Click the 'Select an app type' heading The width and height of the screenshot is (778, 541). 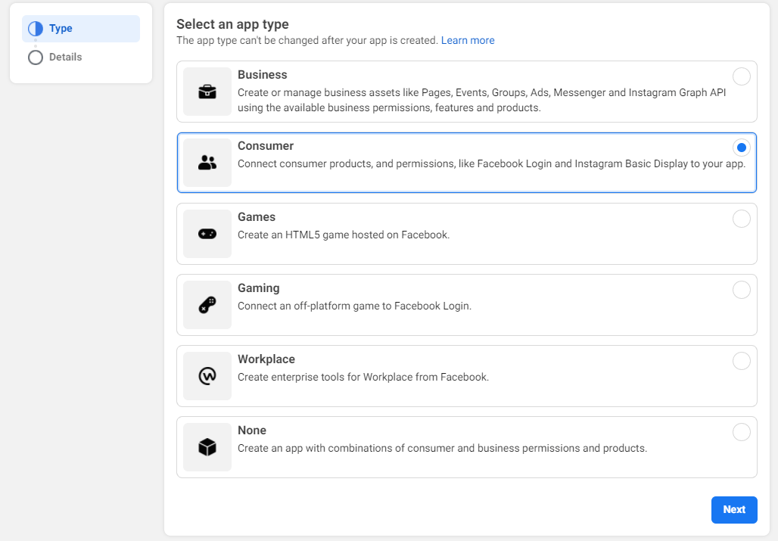pos(232,24)
